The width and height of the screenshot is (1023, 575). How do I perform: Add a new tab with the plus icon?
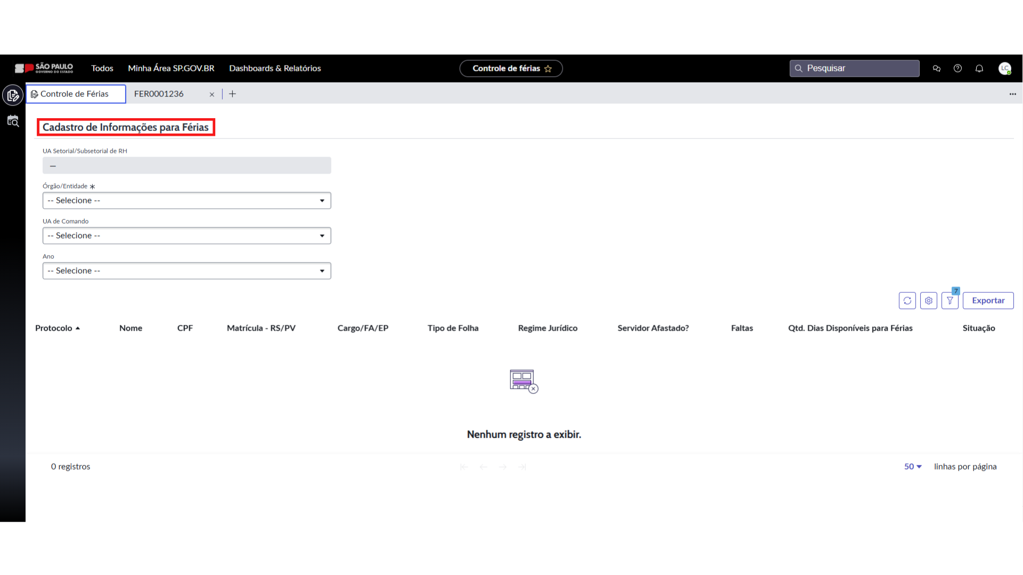pos(232,94)
